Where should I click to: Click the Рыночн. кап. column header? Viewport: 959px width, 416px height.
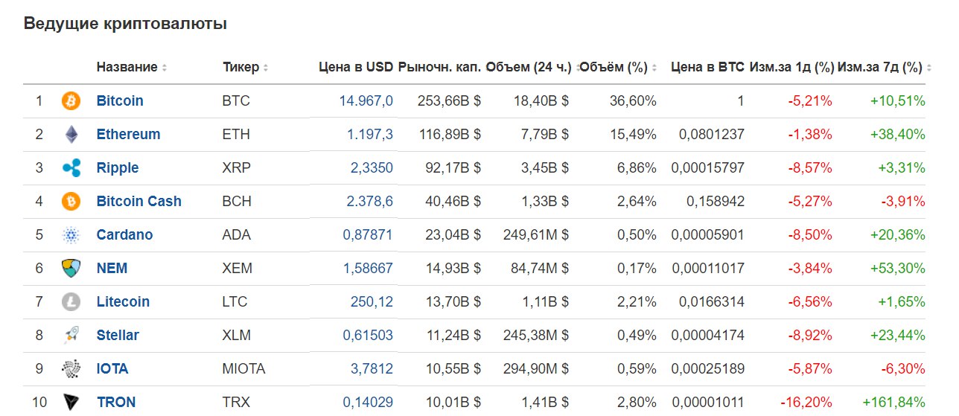439,67
